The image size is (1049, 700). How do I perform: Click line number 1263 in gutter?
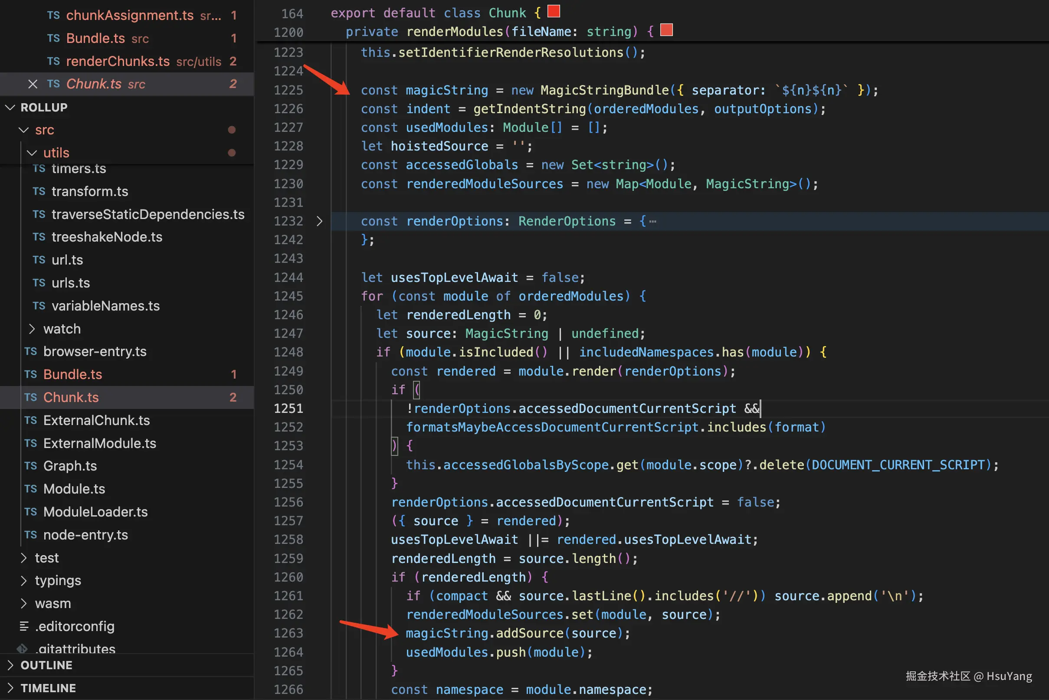(x=288, y=633)
